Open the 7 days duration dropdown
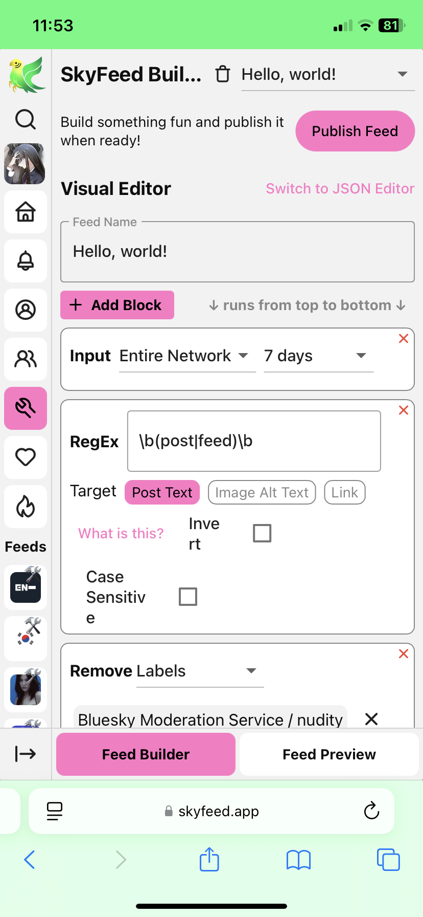The height and width of the screenshot is (917, 423). (x=318, y=356)
